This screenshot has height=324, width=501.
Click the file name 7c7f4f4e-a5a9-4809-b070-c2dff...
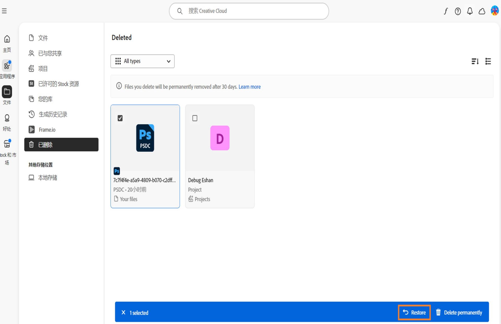(145, 180)
